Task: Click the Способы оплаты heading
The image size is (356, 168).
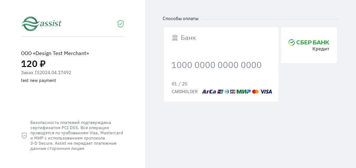Action: pos(180,19)
